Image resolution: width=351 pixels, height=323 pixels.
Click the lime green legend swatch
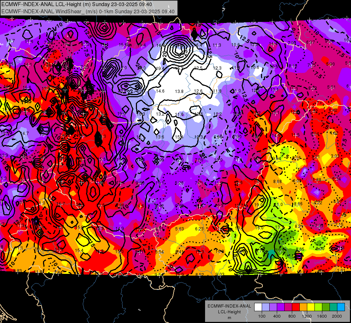tap(318, 307)
